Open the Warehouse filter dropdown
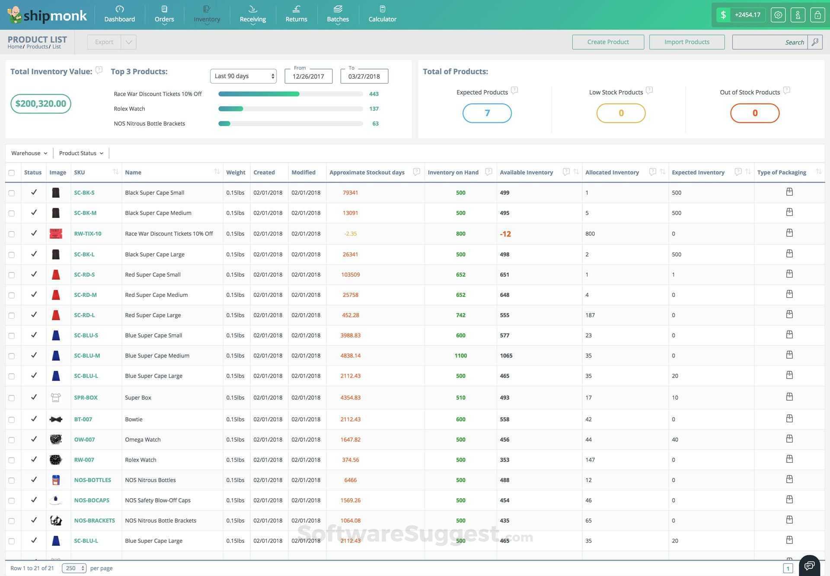 click(x=29, y=153)
